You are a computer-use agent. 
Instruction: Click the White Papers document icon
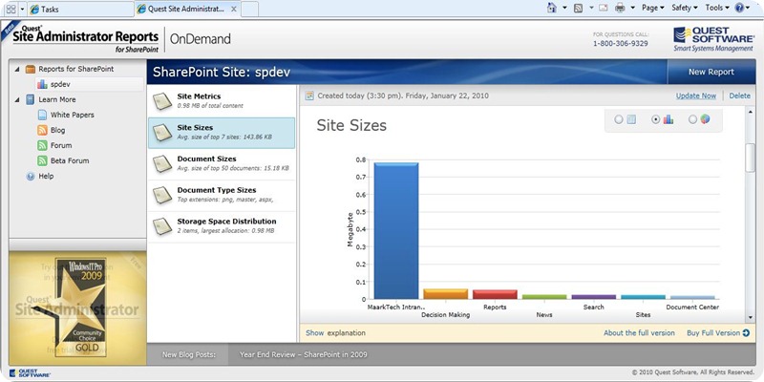click(x=42, y=115)
